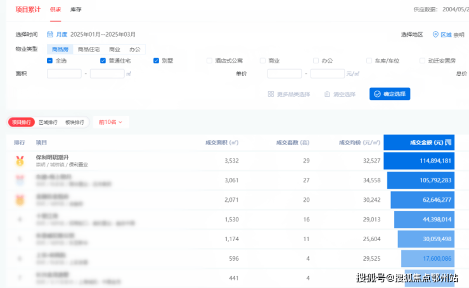Viewport: 469px width, 288px height.
Task: Click the minimum 面积 input field
Action: coord(64,73)
